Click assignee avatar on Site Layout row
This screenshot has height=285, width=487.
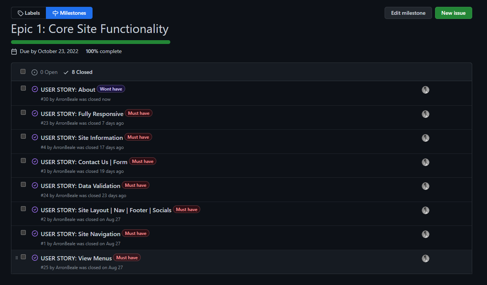coord(426,210)
